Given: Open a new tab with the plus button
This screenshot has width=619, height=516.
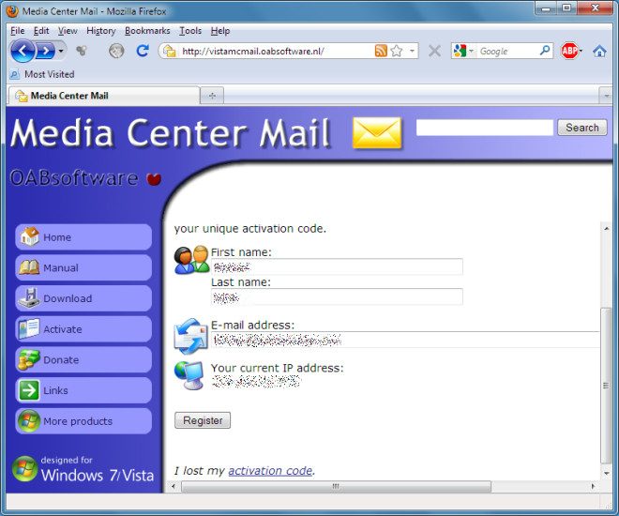Looking at the screenshot, I should (x=212, y=96).
